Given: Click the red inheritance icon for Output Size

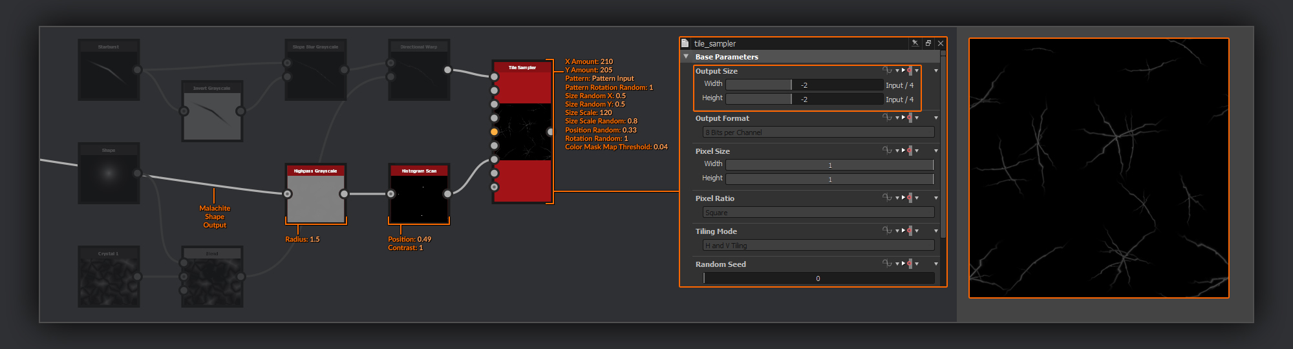Looking at the screenshot, I should click(910, 70).
